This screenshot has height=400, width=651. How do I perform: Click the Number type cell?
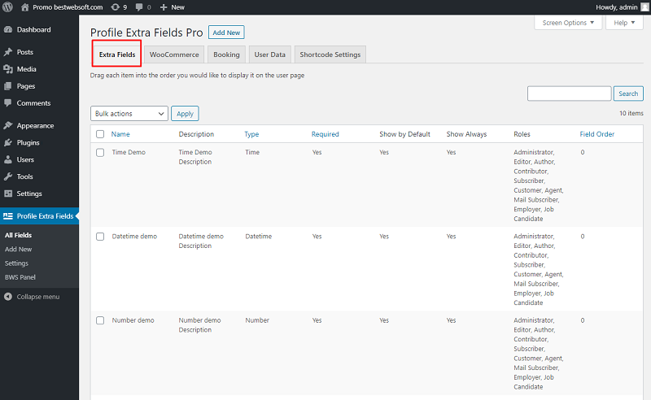pos(257,320)
